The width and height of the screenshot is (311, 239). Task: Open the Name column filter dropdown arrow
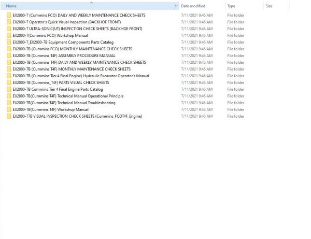[x=176, y=6]
